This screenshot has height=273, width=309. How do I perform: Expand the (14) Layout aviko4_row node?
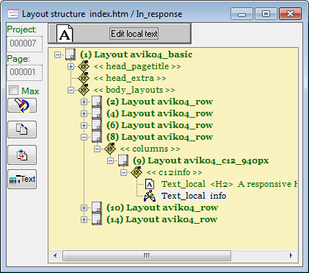pyautogui.click(x=84, y=219)
